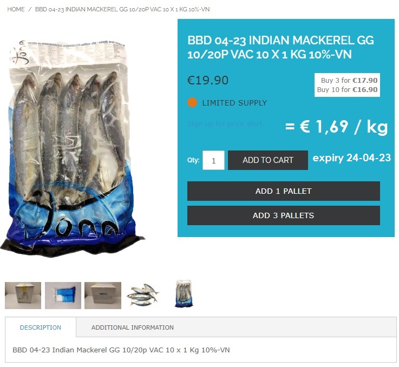Select the blue packaging thumbnail
399x367 pixels.
point(63,295)
